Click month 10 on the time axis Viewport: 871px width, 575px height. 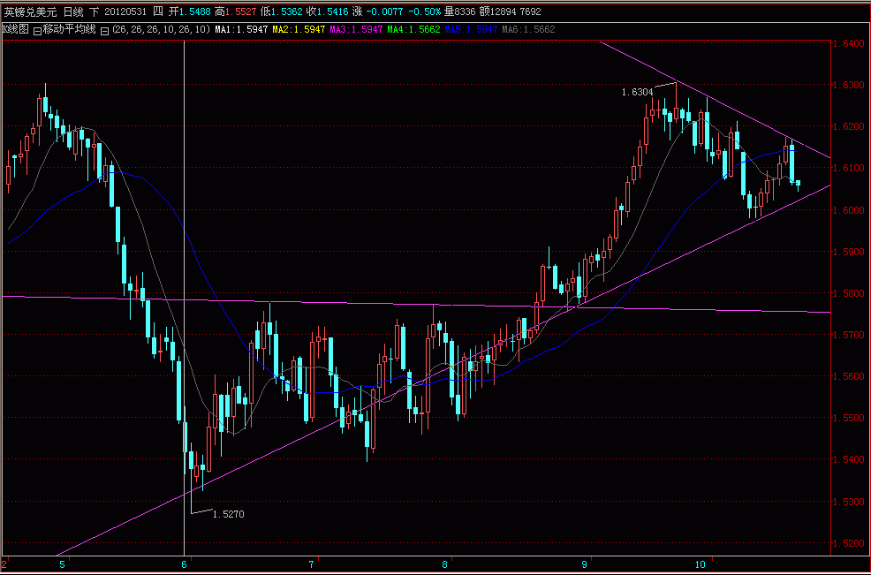coord(701,565)
